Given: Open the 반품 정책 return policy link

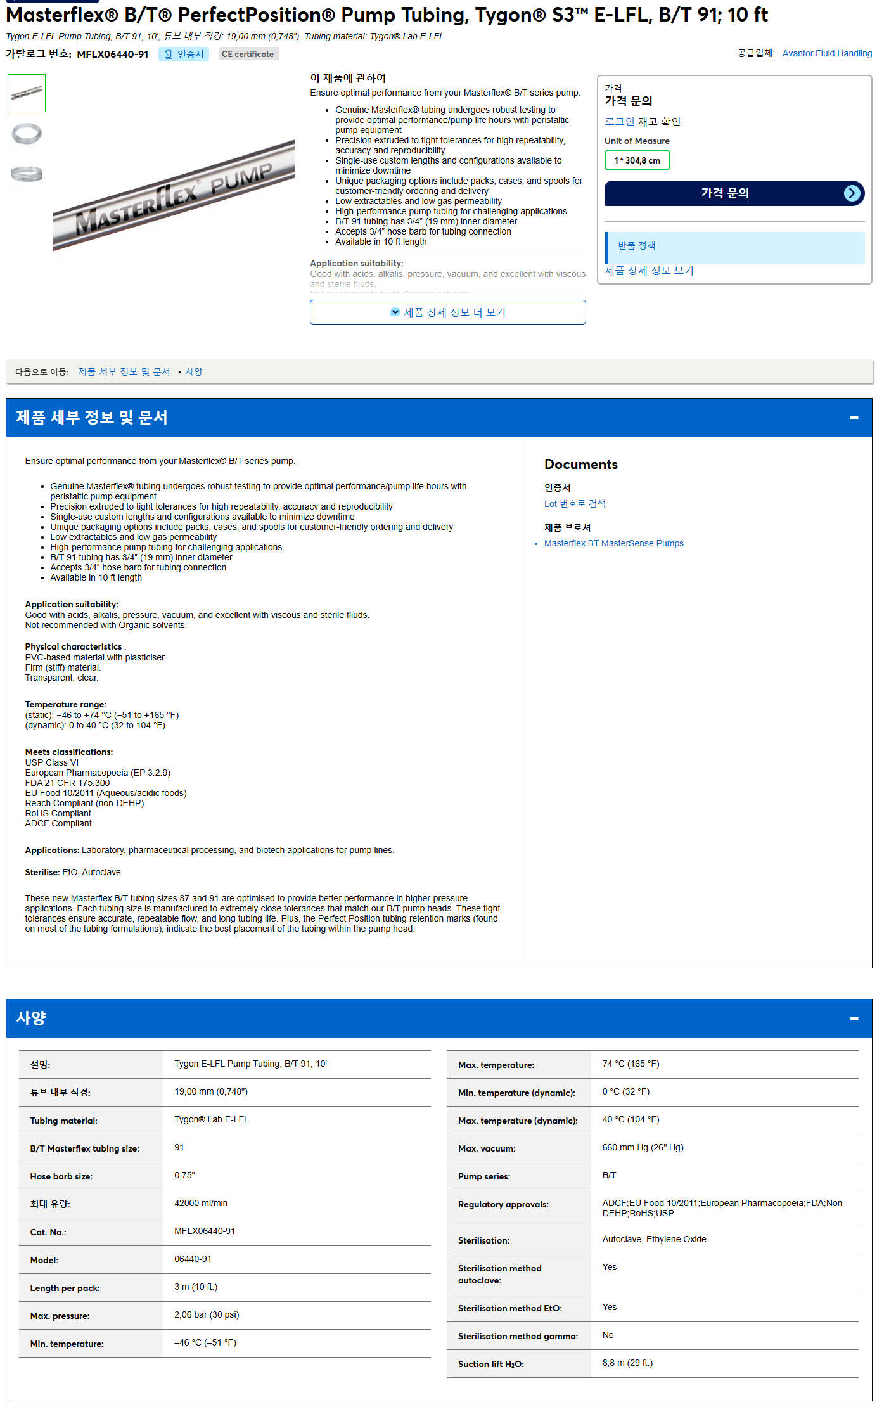Looking at the screenshot, I should pos(637,246).
